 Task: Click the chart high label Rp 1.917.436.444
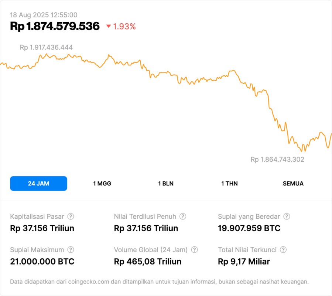pos(46,47)
